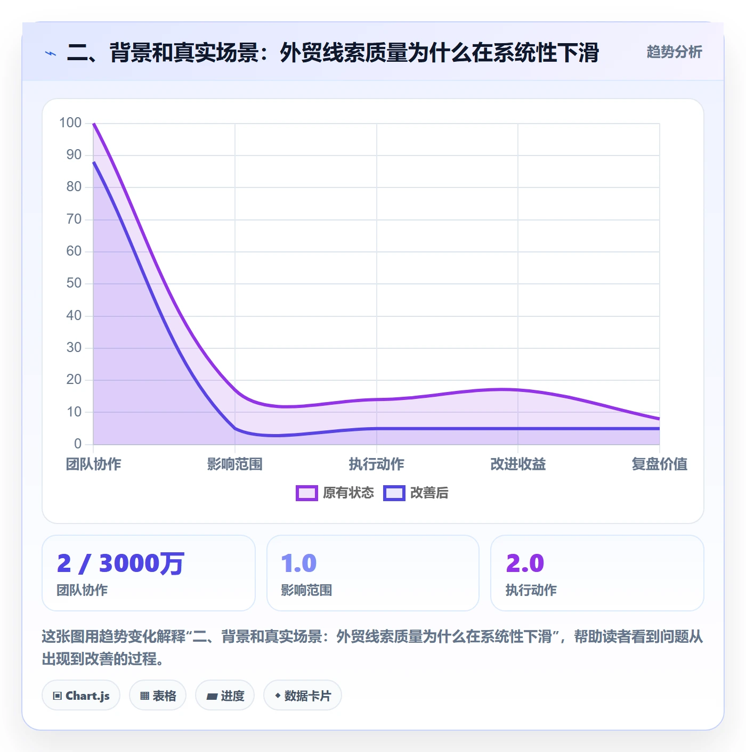
Task: Click the 2.0 value text
Action: pyautogui.click(x=525, y=563)
